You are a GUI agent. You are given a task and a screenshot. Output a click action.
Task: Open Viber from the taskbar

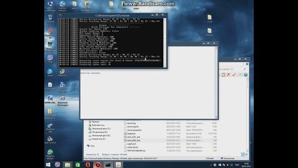pyautogui.click(x=57, y=165)
